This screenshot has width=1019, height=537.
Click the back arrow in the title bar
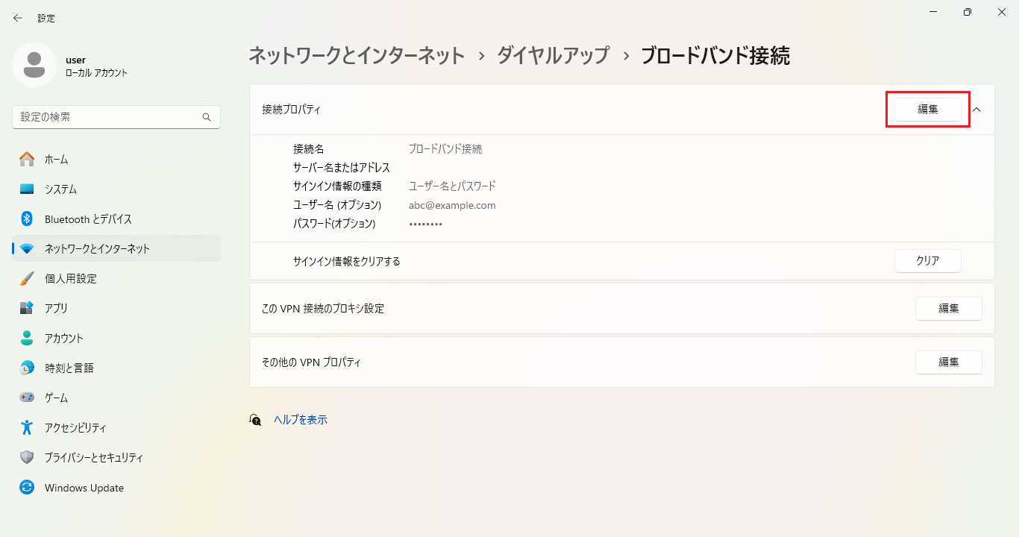18,18
